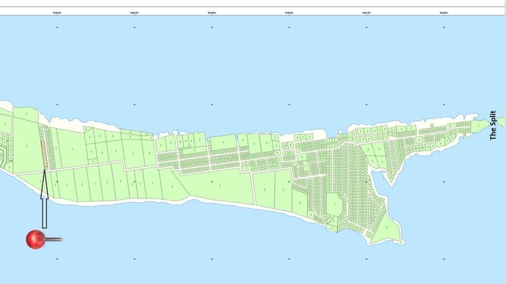Click the red pushpin marker

[x=35, y=239]
